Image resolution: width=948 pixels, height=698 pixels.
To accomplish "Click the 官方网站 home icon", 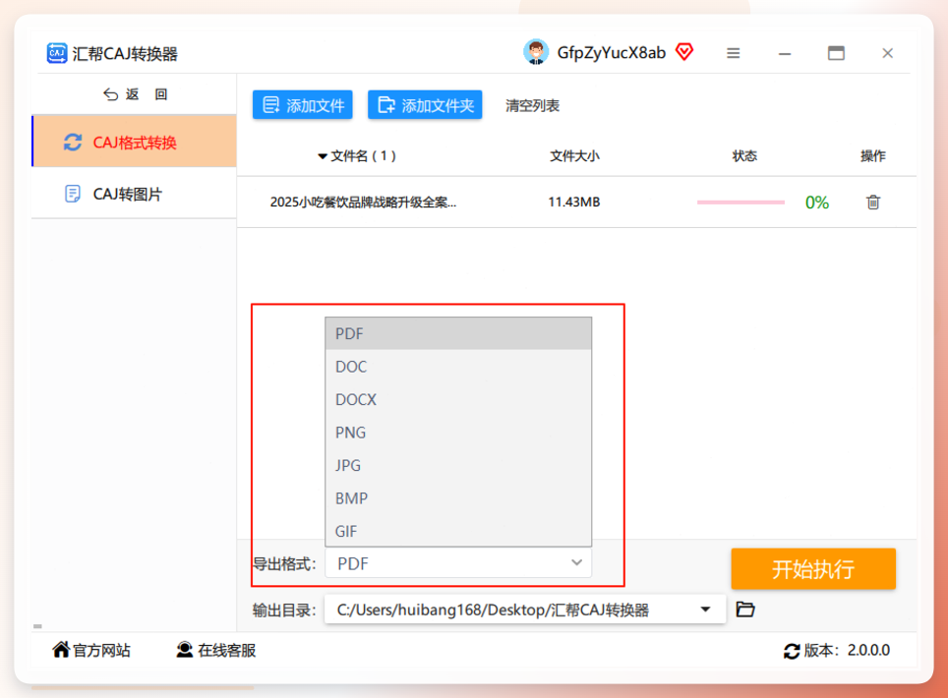I will [x=61, y=650].
